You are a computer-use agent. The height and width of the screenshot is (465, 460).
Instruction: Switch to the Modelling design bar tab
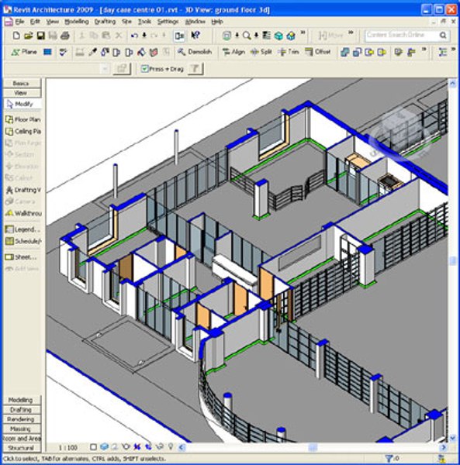click(x=22, y=400)
